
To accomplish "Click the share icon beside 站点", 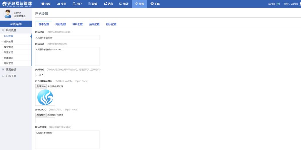I will 106,4.
